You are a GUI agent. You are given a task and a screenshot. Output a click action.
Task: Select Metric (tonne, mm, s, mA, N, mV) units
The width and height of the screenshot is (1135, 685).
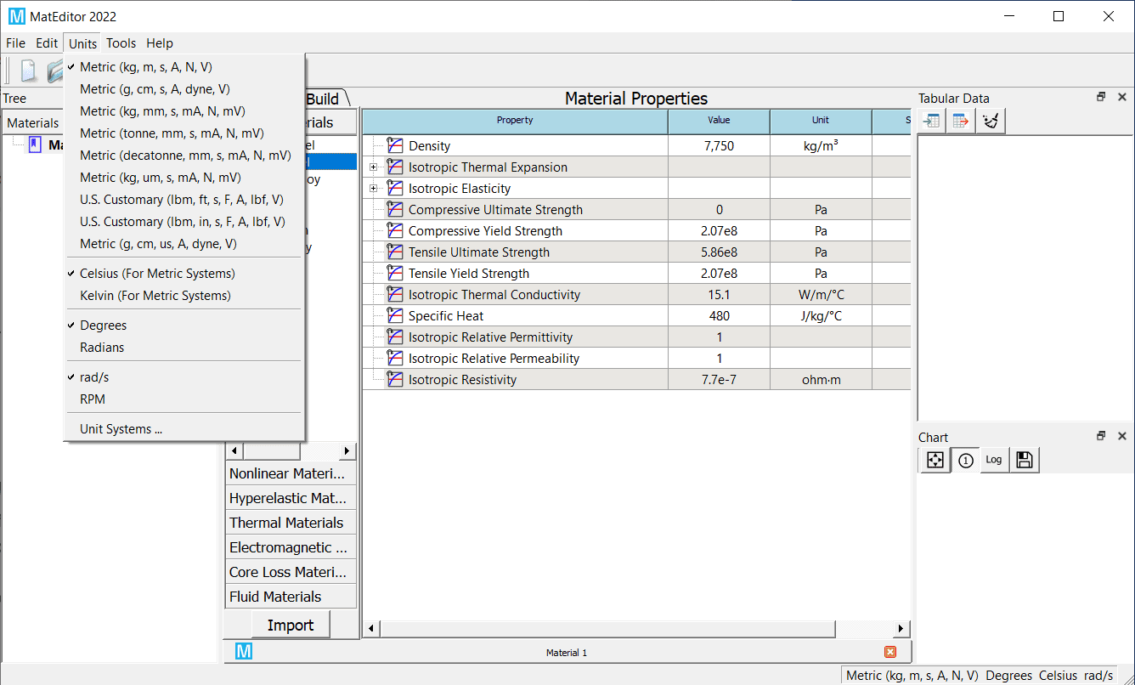tap(184, 133)
